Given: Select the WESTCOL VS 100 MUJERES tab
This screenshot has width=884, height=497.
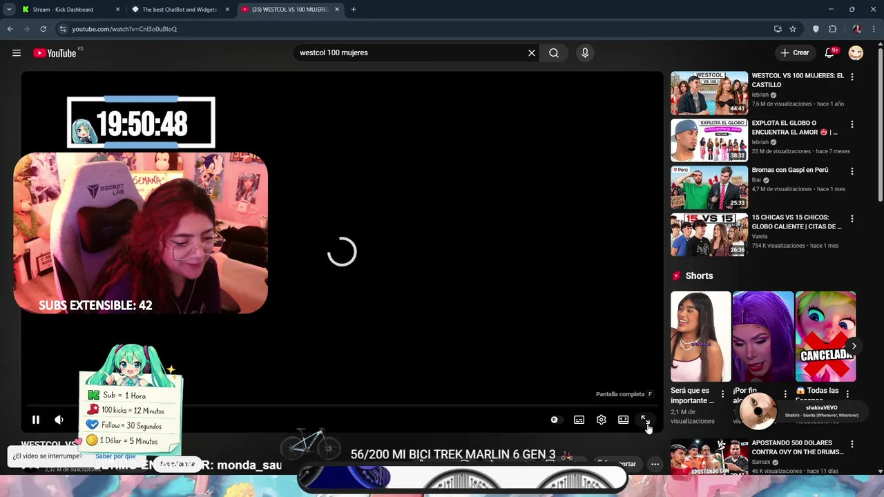Looking at the screenshot, I should tap(290, 10).
